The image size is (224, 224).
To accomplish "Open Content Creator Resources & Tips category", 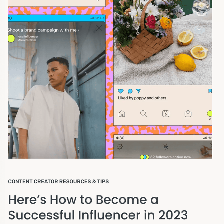I will coord(58,181).
